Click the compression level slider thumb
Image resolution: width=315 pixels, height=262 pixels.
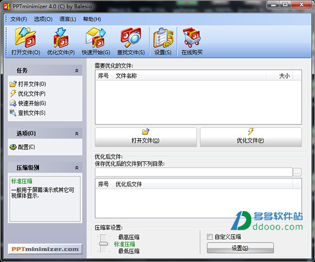pyautogui.click(x=103, y=244)
